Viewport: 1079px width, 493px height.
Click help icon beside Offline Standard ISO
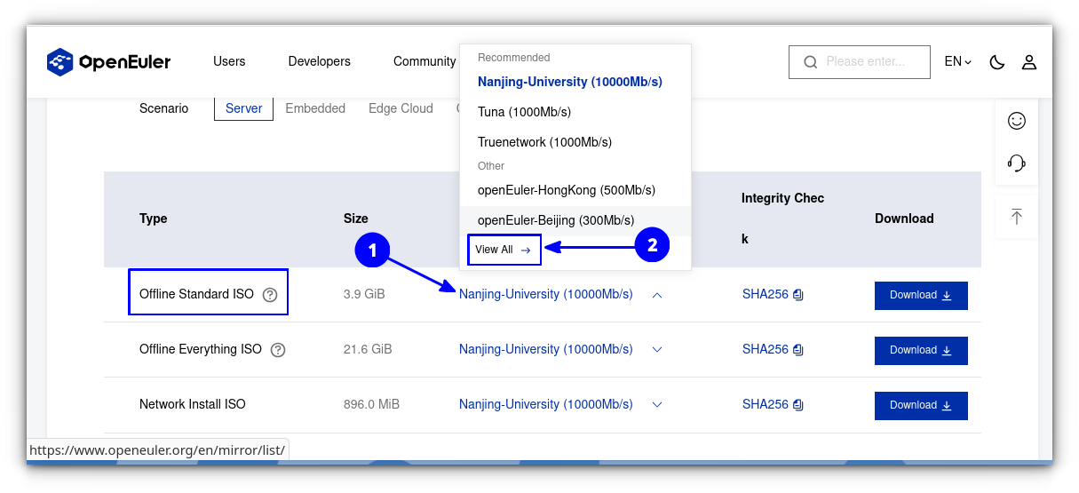click(x=270, y=295)
